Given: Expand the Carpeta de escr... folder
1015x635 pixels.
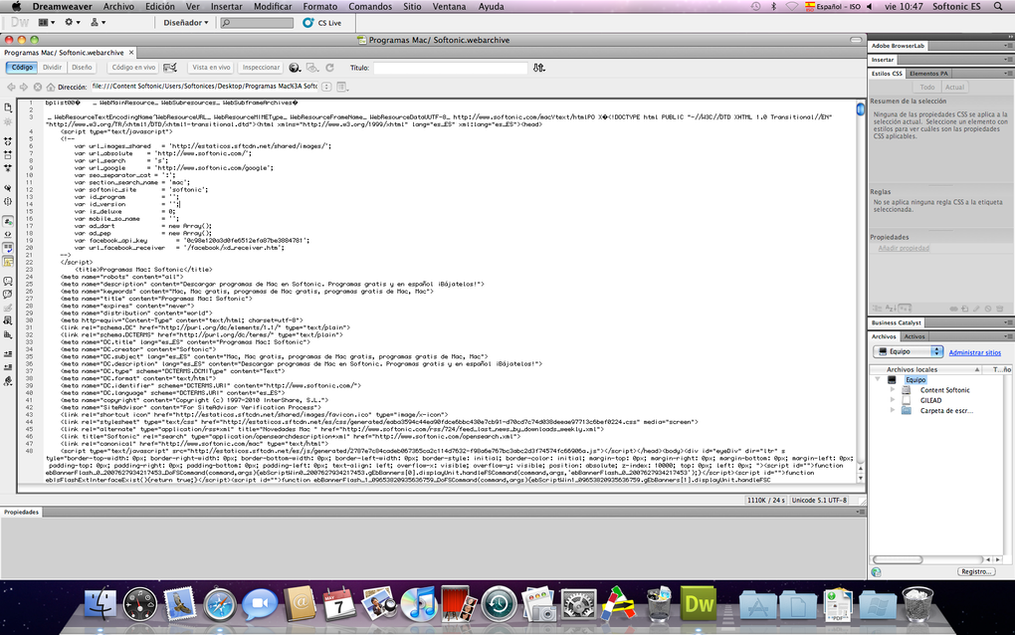Looking at the screenshot, I should (x=892, y=410).
